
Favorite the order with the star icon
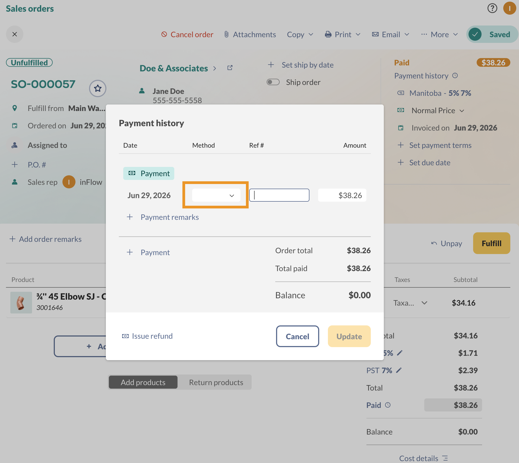click(98, 88)
